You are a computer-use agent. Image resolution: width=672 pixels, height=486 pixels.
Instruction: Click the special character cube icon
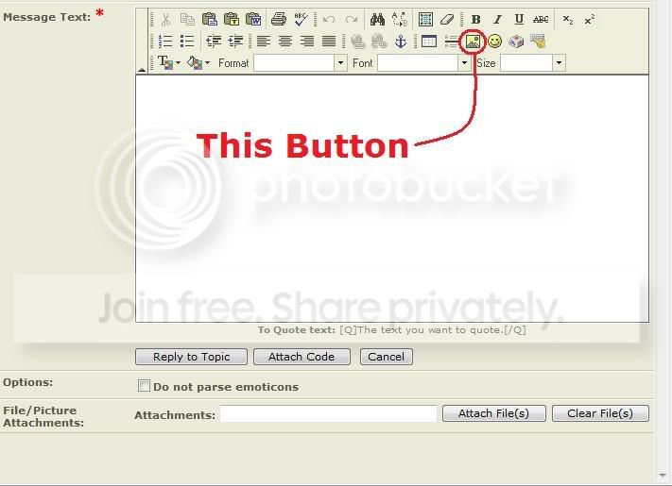[x=516, y=42]
